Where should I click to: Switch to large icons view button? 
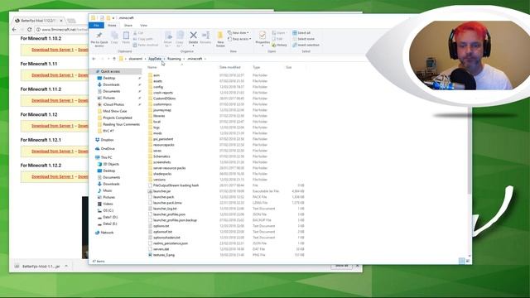coord(468,261)
